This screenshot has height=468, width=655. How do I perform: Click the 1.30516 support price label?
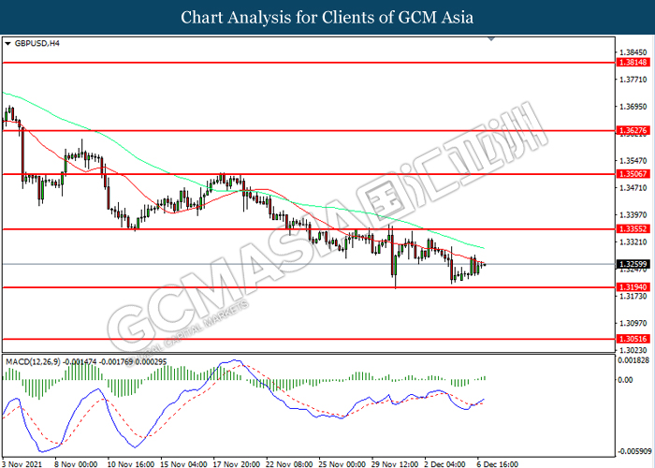pyautogui.click(x=633, y=339)
